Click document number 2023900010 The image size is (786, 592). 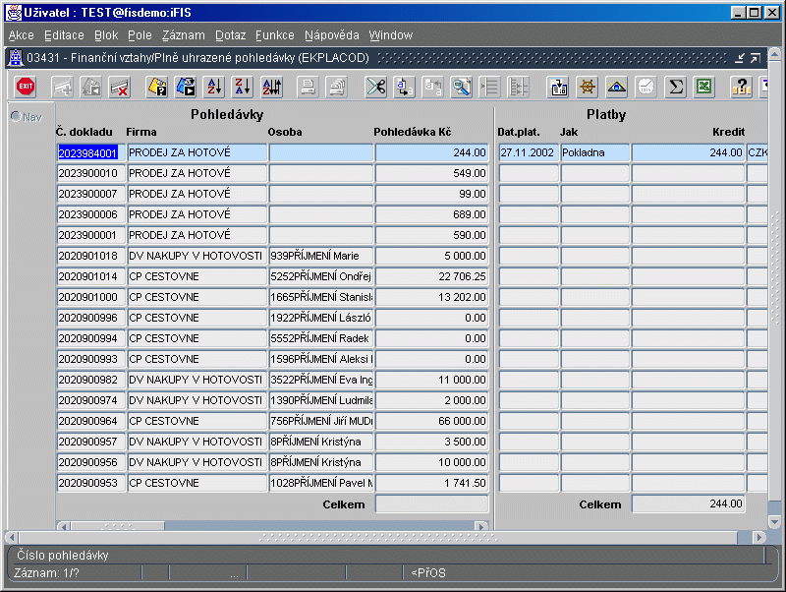coord(91,173)
